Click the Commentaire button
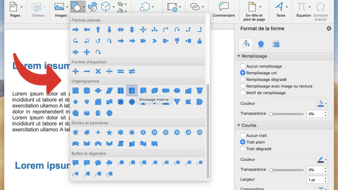Image resolution: width=338 pixels, height=190 pixels. click(224, 10)
